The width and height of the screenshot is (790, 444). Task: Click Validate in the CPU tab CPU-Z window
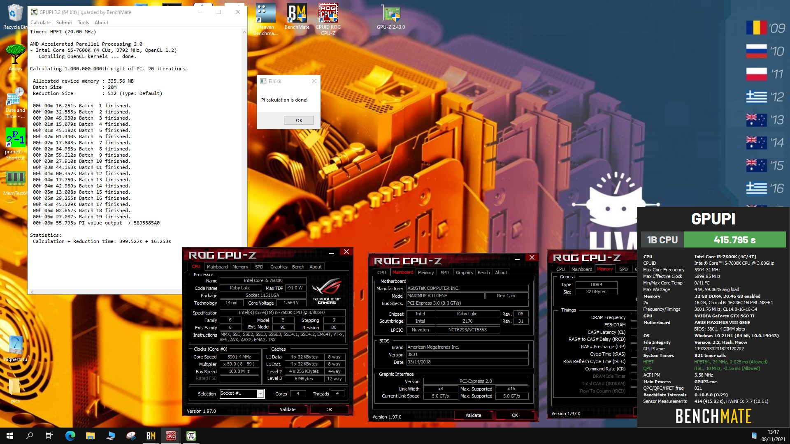point(288,409)
